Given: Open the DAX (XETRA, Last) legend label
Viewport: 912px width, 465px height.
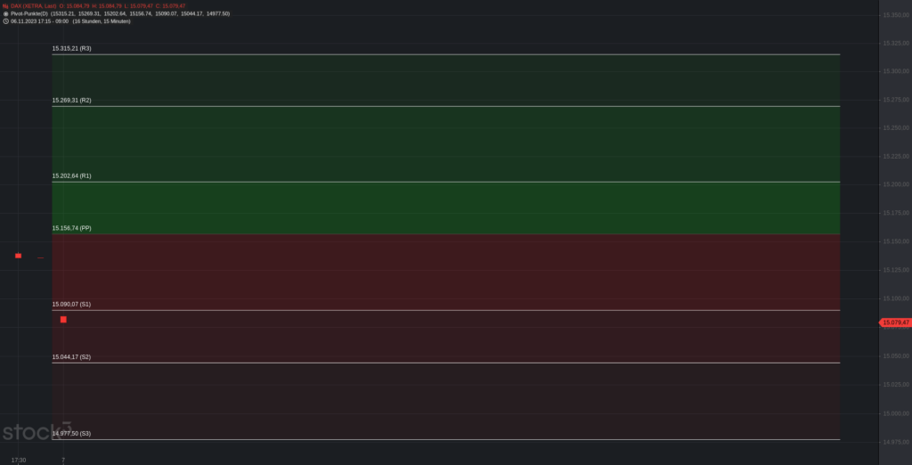Looking at the screenshot, I should [x=34, y=6].
